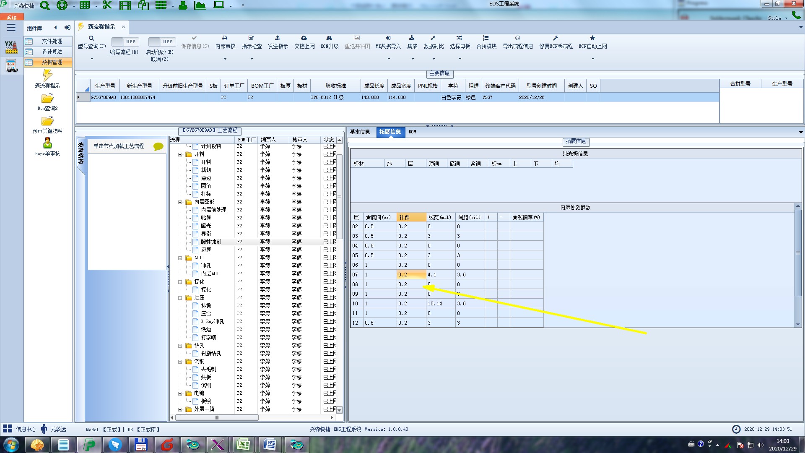Collapse the 内层图形 tree folder

pos(181,202)
